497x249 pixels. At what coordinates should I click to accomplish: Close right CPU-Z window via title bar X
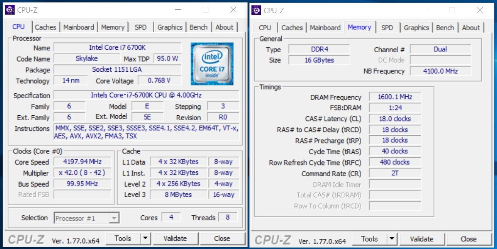pos(480,10)
